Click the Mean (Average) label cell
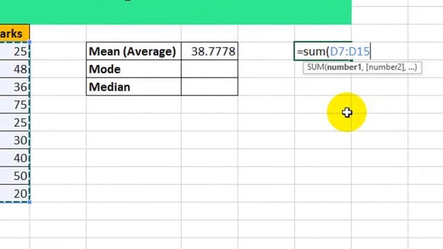 [x=134, y=51]
